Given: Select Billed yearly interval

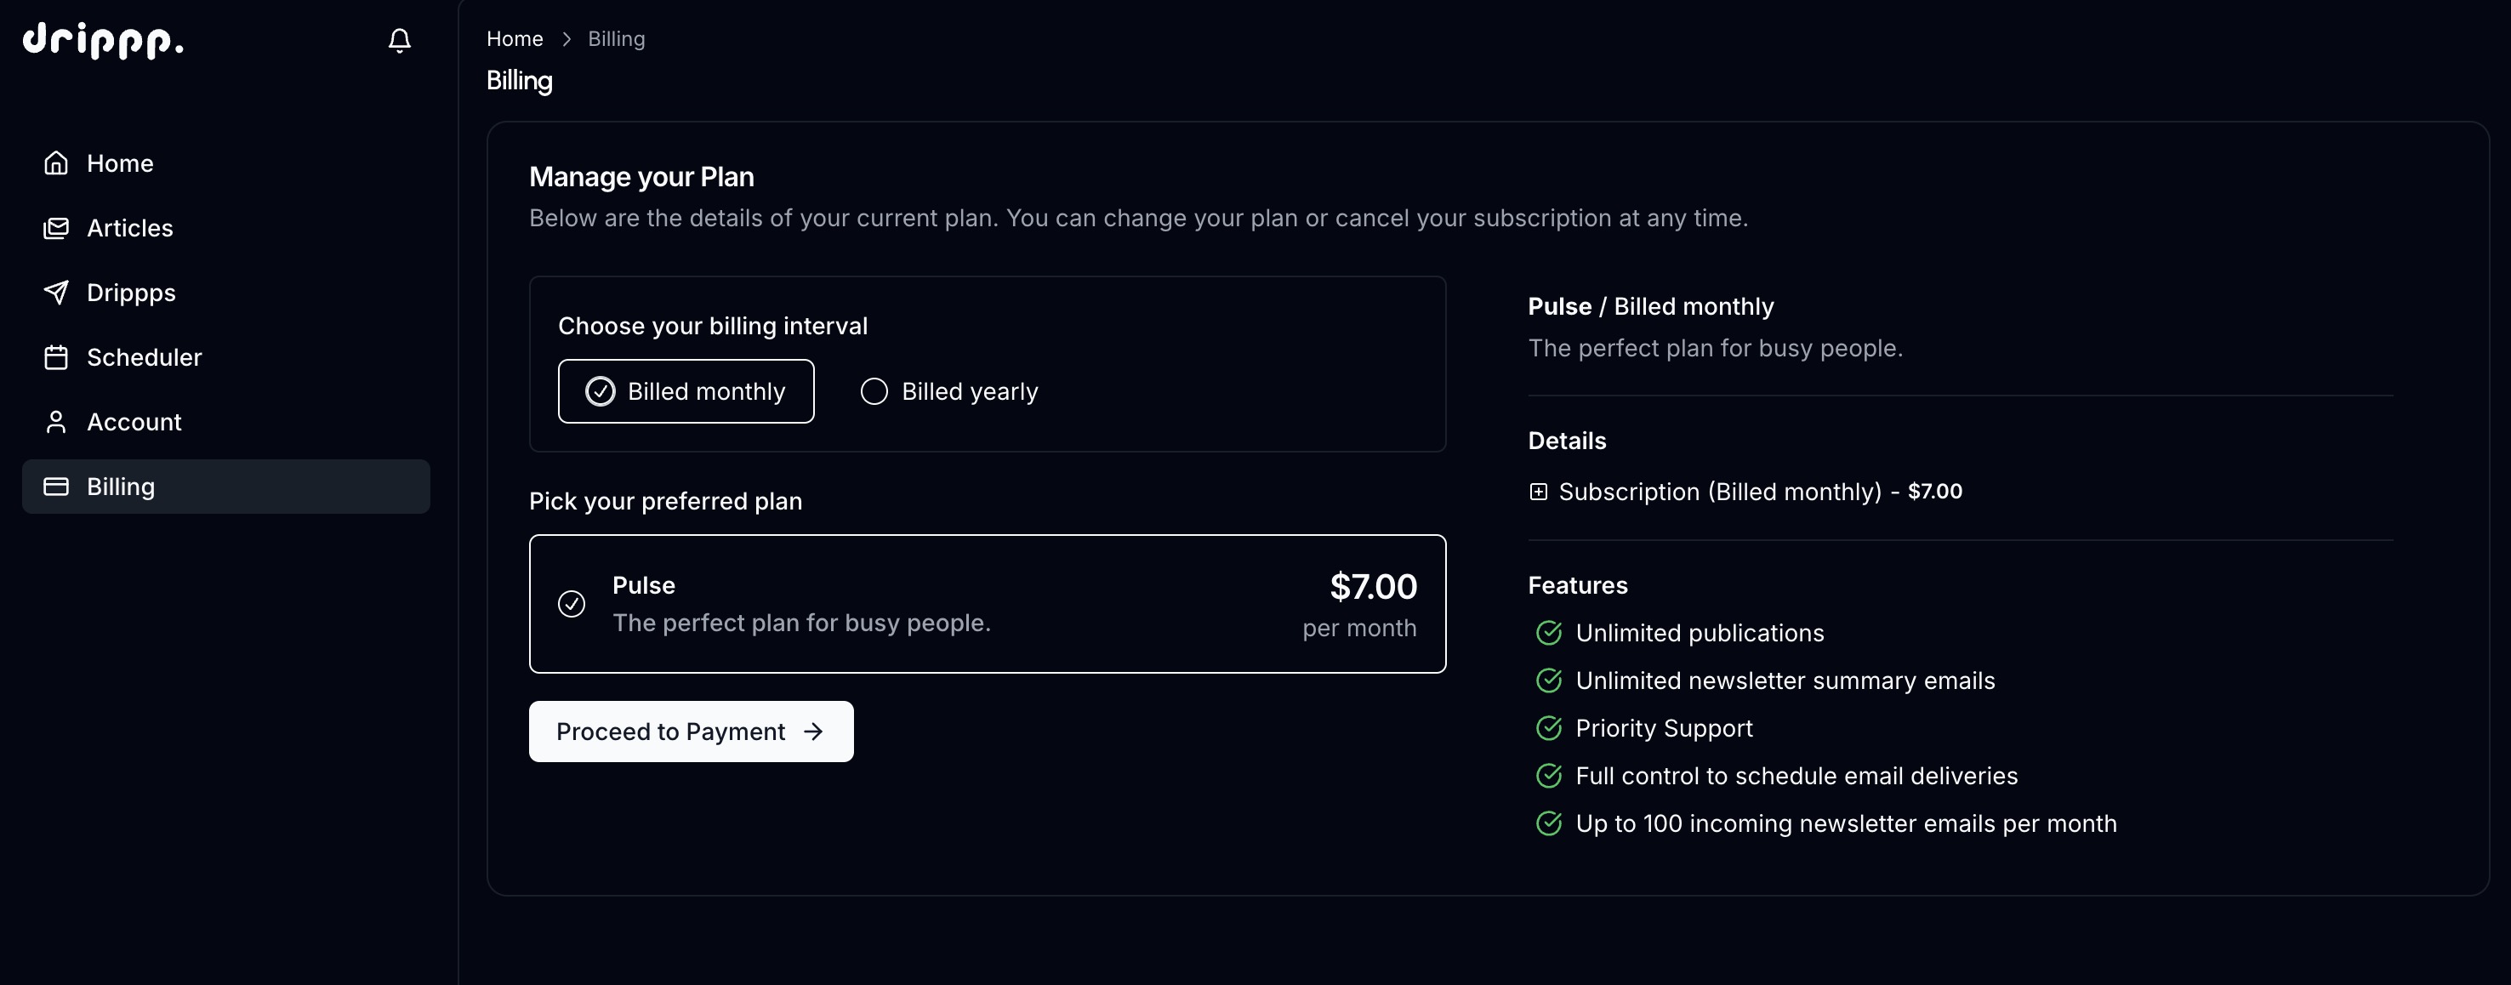Looking at the screenshot, I should pos(949,391).
